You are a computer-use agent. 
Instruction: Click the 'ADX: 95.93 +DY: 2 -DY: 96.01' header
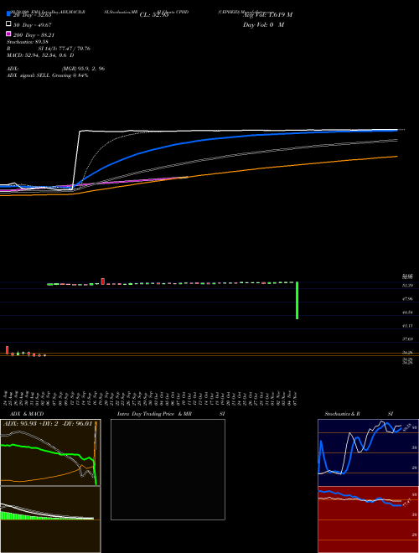coord(47,423)
